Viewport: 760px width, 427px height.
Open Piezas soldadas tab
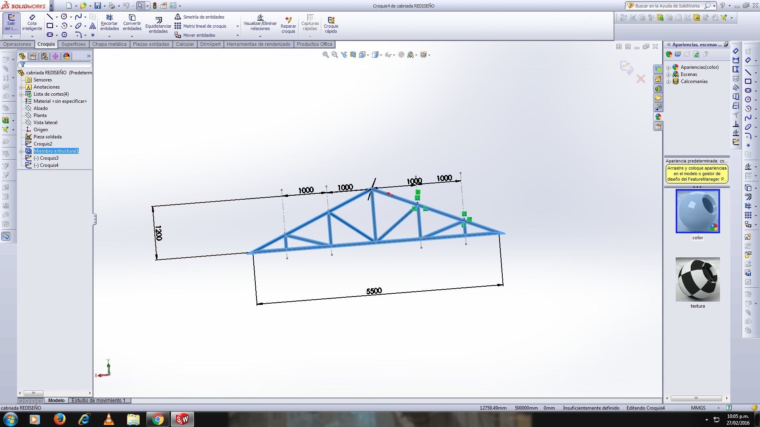(151, 44)
